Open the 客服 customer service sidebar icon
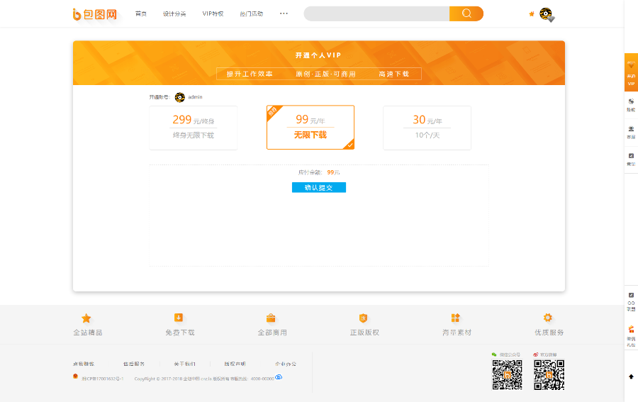The height and width of the screenshot is (402, 638). (x=631, y=133)
